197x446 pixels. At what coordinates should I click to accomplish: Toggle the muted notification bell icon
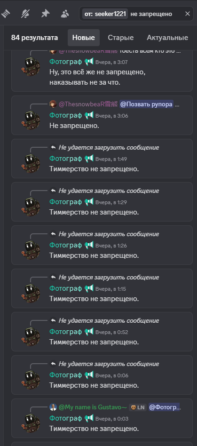point(25,13)
